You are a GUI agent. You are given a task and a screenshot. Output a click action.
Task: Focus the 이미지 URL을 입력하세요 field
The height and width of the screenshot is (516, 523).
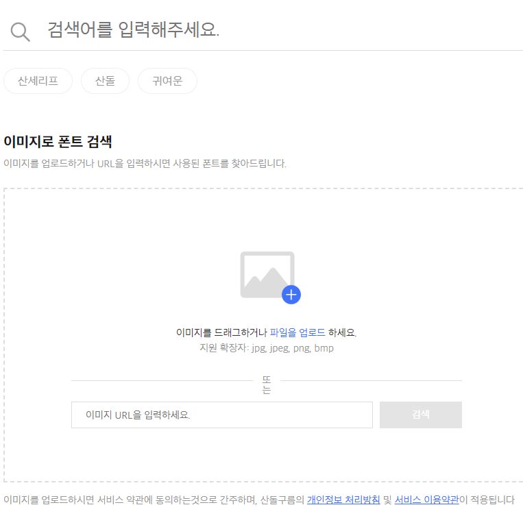click(222, 415)
